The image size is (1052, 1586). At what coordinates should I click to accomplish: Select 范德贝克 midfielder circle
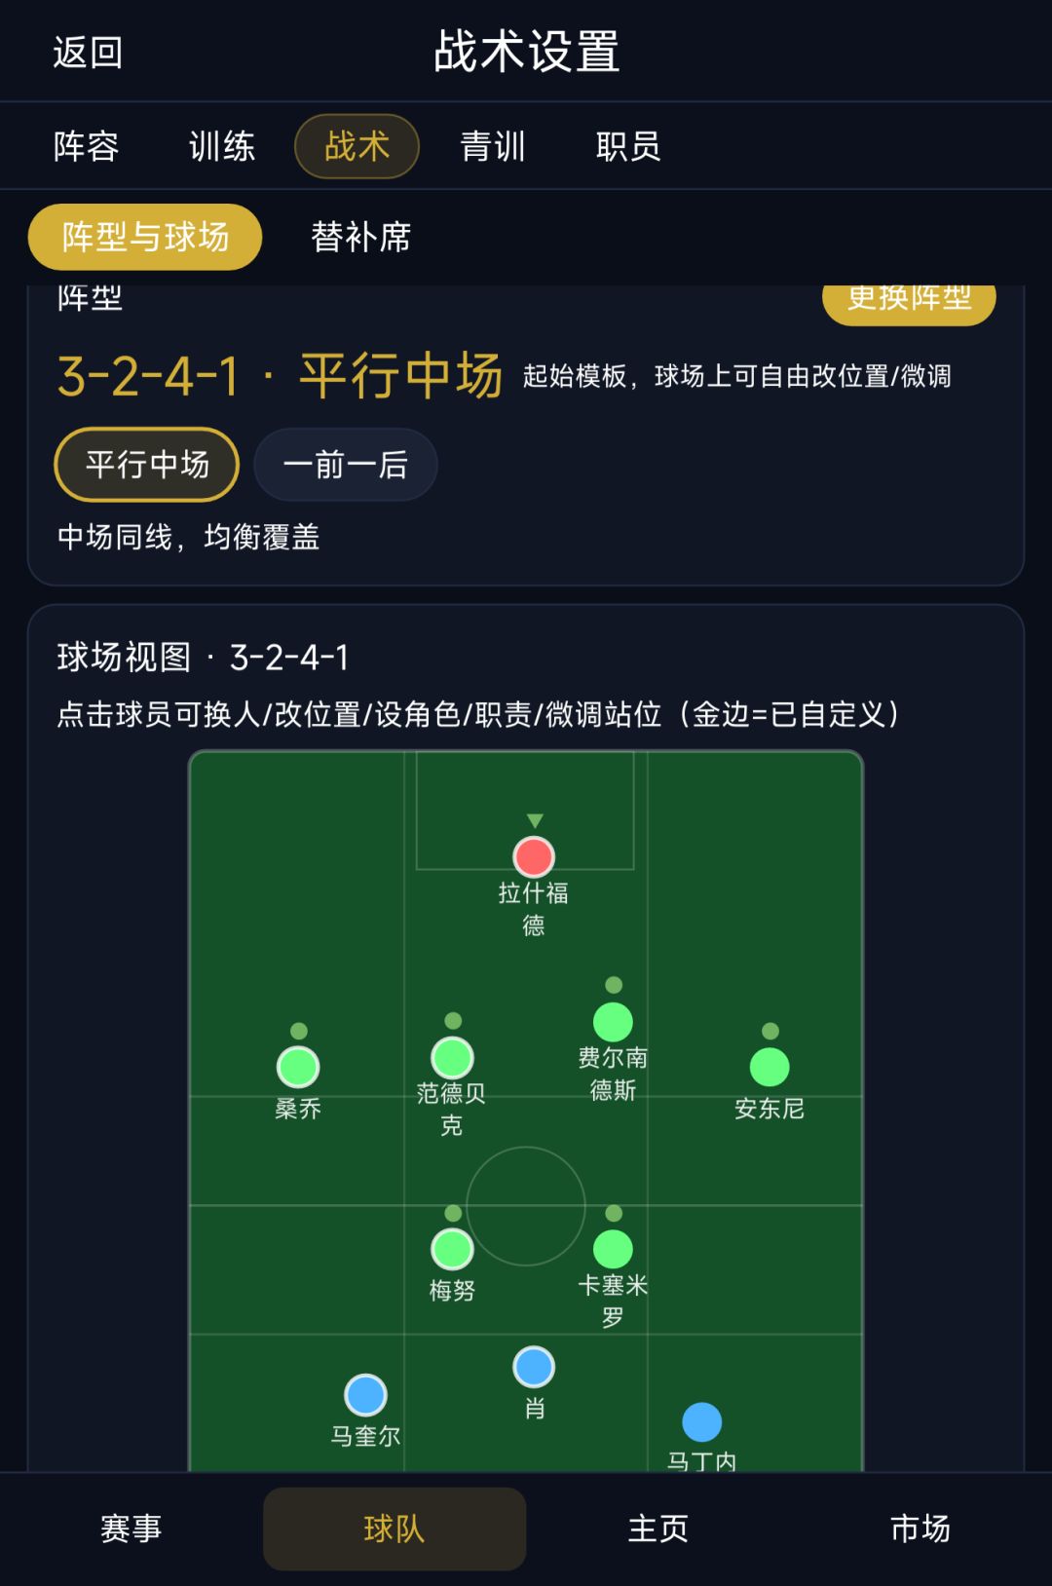(452, 1058)
